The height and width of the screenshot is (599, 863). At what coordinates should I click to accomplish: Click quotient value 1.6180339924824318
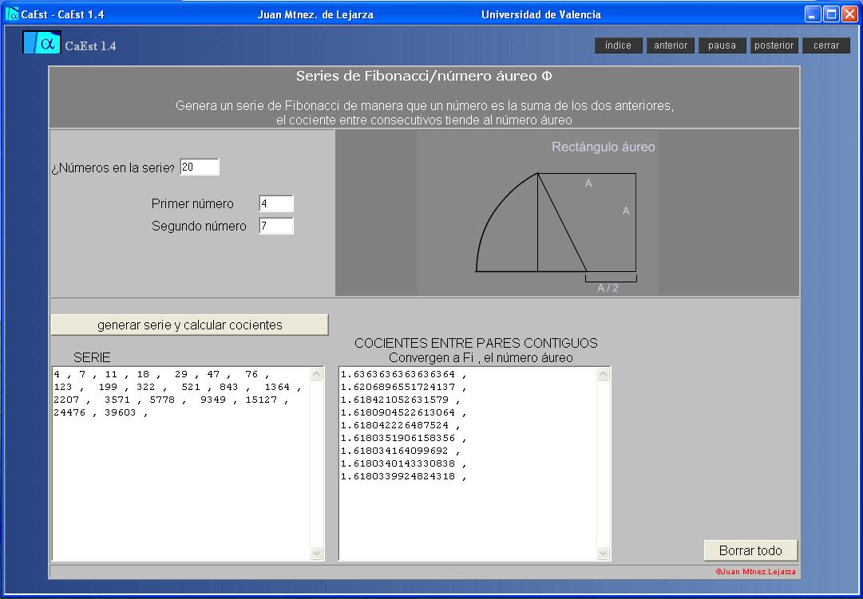(398, 476)
